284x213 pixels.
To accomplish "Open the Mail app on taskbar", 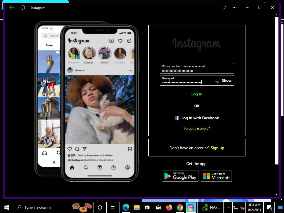I will (158, 207).
